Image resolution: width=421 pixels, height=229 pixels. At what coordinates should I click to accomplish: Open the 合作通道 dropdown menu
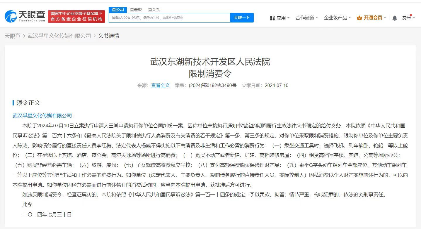coord(307,18)
